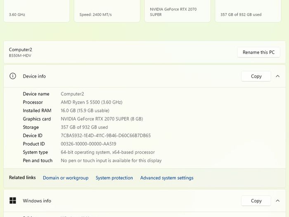Click the System type 64-bit value
This screenshot has height=217, width=289.
tap(108, 152)
